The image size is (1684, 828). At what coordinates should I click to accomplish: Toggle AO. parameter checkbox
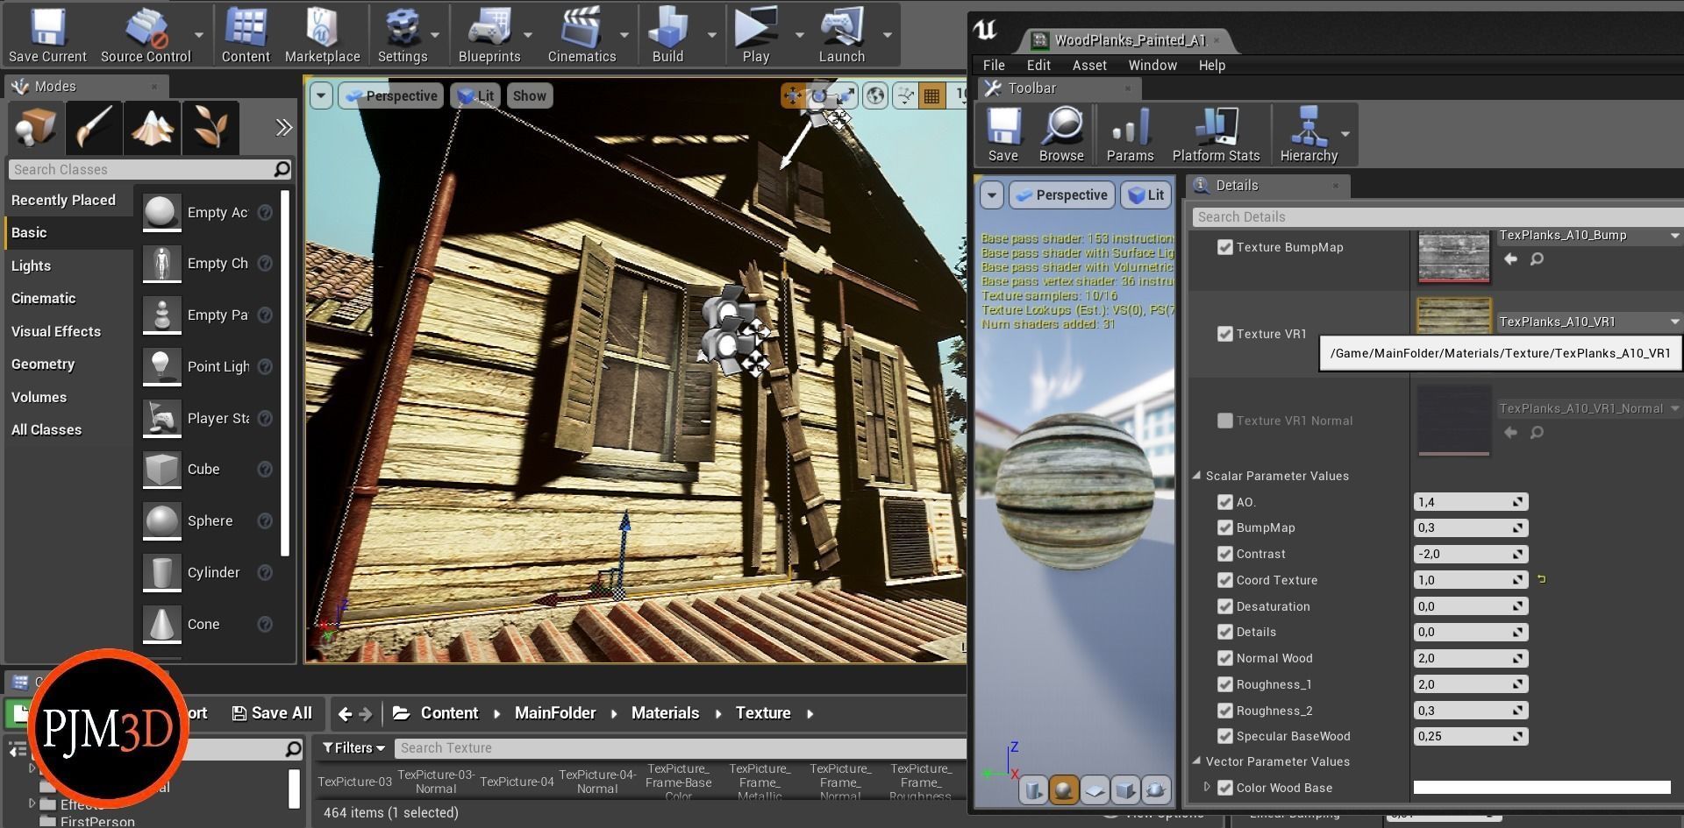(1225, 502)
